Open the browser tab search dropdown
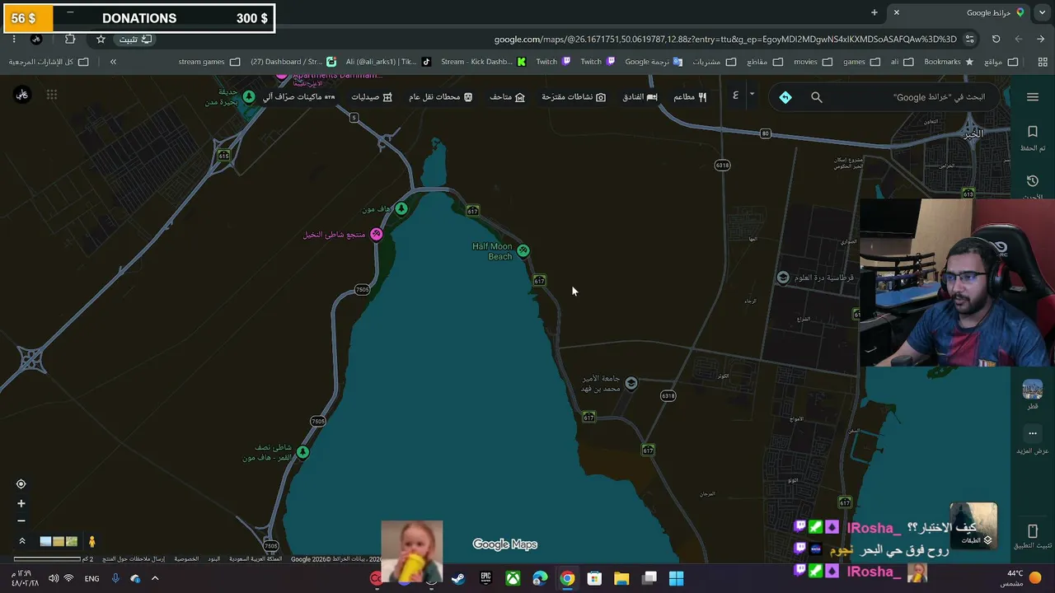 [x=1041, y=12]
